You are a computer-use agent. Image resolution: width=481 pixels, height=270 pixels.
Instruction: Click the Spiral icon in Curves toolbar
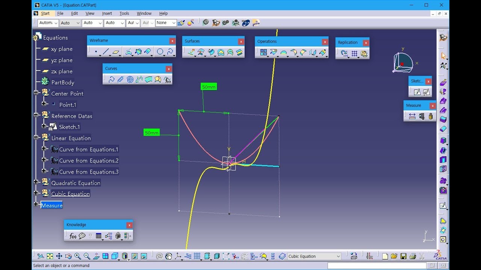130,79
